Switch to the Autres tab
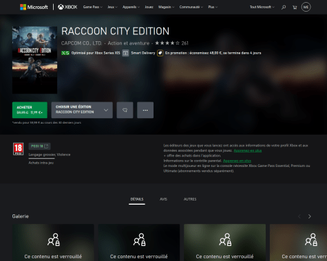327x261 pixels. pyautogui.click(x=190, y=199)
